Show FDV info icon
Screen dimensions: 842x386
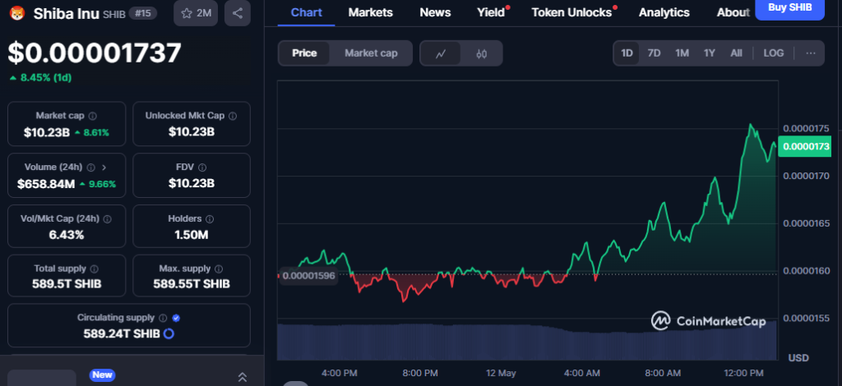pos(202,168)
